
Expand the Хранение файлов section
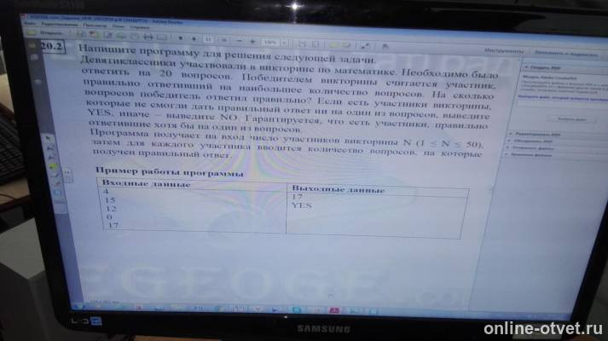tap(530, 155)
